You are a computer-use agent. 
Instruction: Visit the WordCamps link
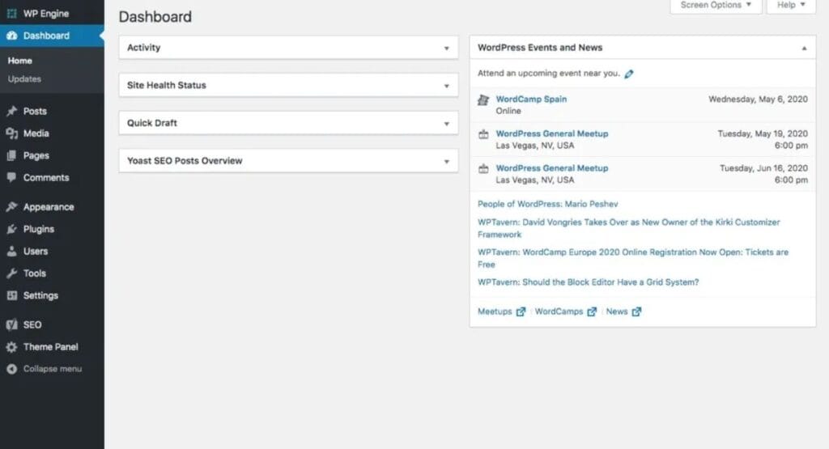pyautogui.click(x=559, y=311)
